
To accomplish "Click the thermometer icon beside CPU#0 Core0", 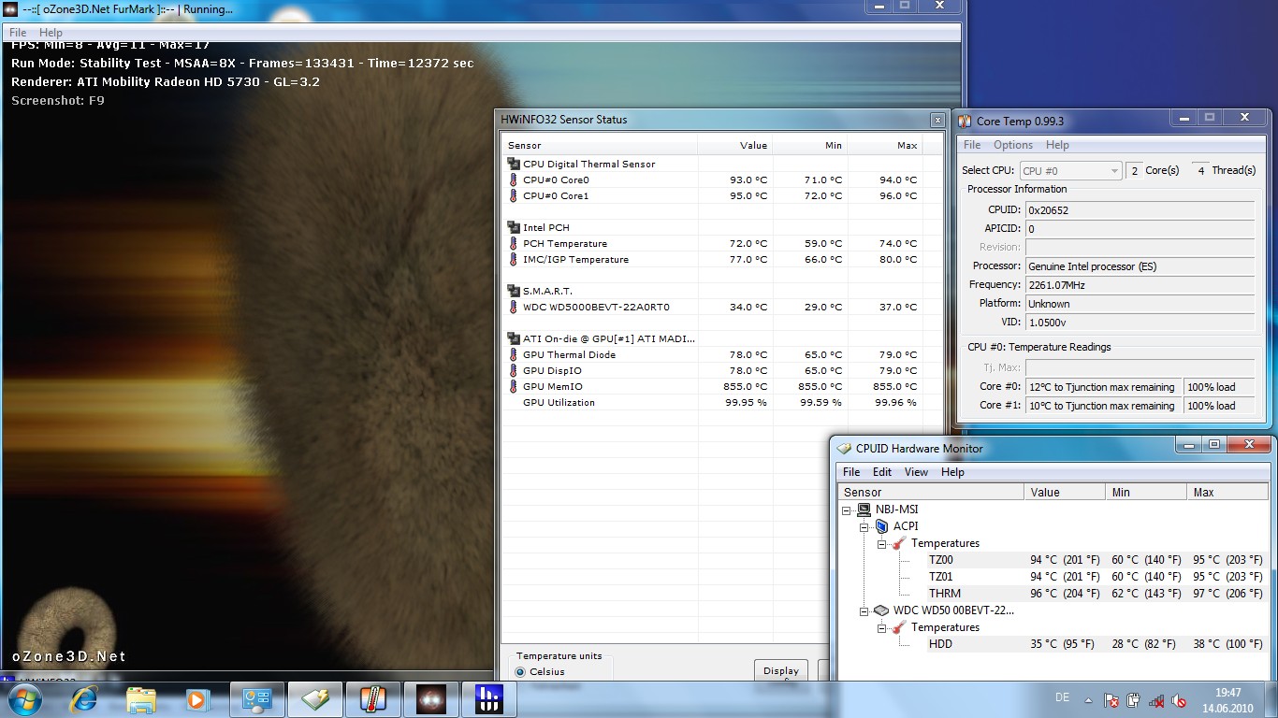I will point(513,179).
